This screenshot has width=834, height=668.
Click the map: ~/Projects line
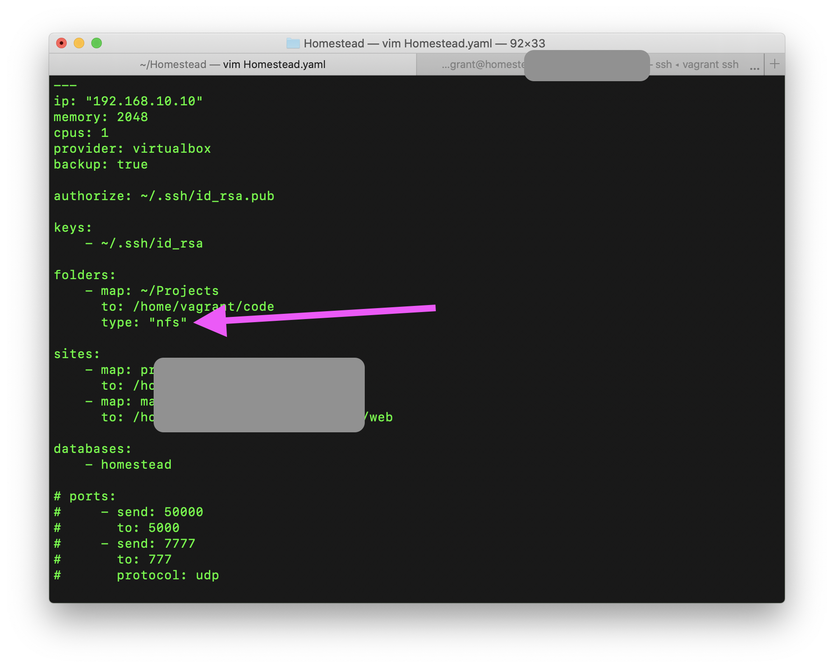point(152,291)
